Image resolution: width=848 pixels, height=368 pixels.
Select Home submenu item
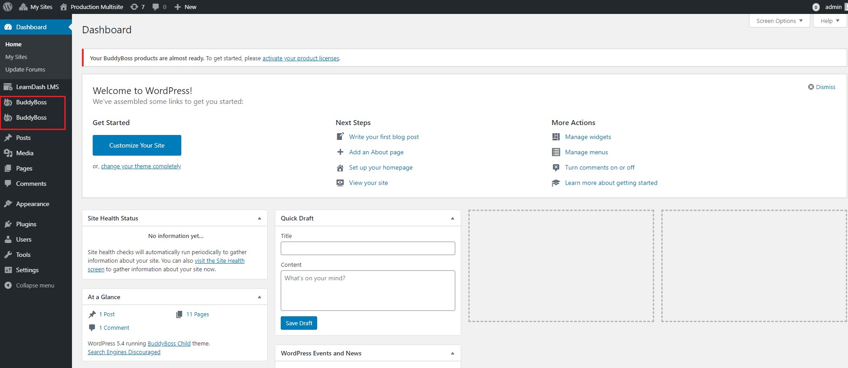pos(13,44)
